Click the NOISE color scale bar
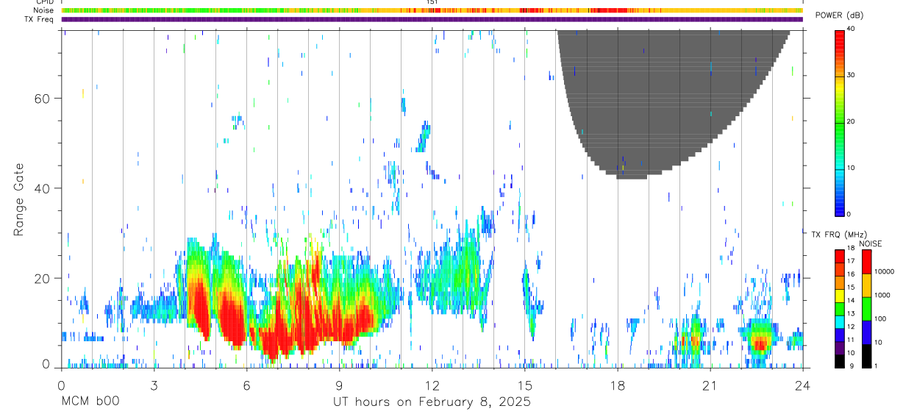Viewport: 903px width, 417px height. tap(867, 308)
